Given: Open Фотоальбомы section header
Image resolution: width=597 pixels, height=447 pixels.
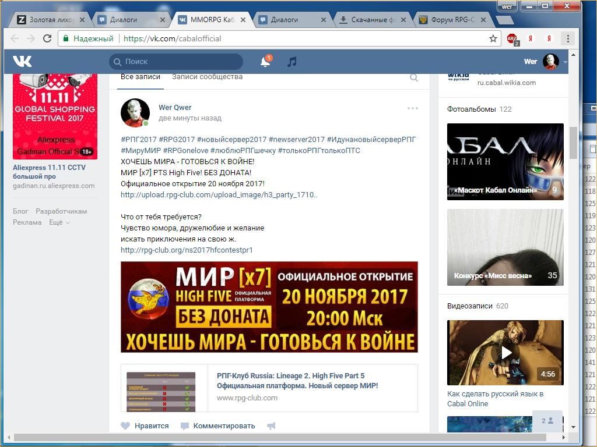Looking at the screenshot, I should point(471,109).
